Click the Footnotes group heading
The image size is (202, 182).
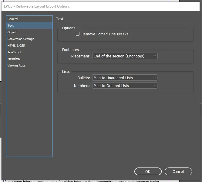coord(70,50)
